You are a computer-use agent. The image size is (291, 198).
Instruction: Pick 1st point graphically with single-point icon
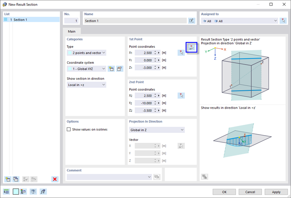[x=181, y=53]
